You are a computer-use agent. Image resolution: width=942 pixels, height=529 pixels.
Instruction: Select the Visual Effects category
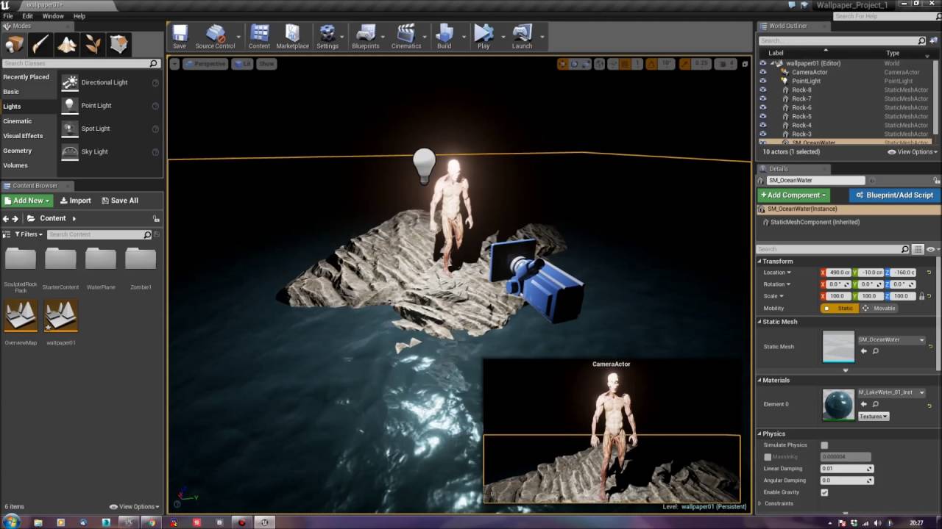23,136
